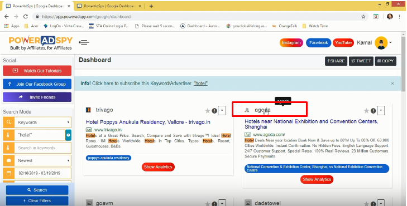Open Hotels near National Exhibition ad title
Screen dimensions: 407x206
click(x=311, y=124)
